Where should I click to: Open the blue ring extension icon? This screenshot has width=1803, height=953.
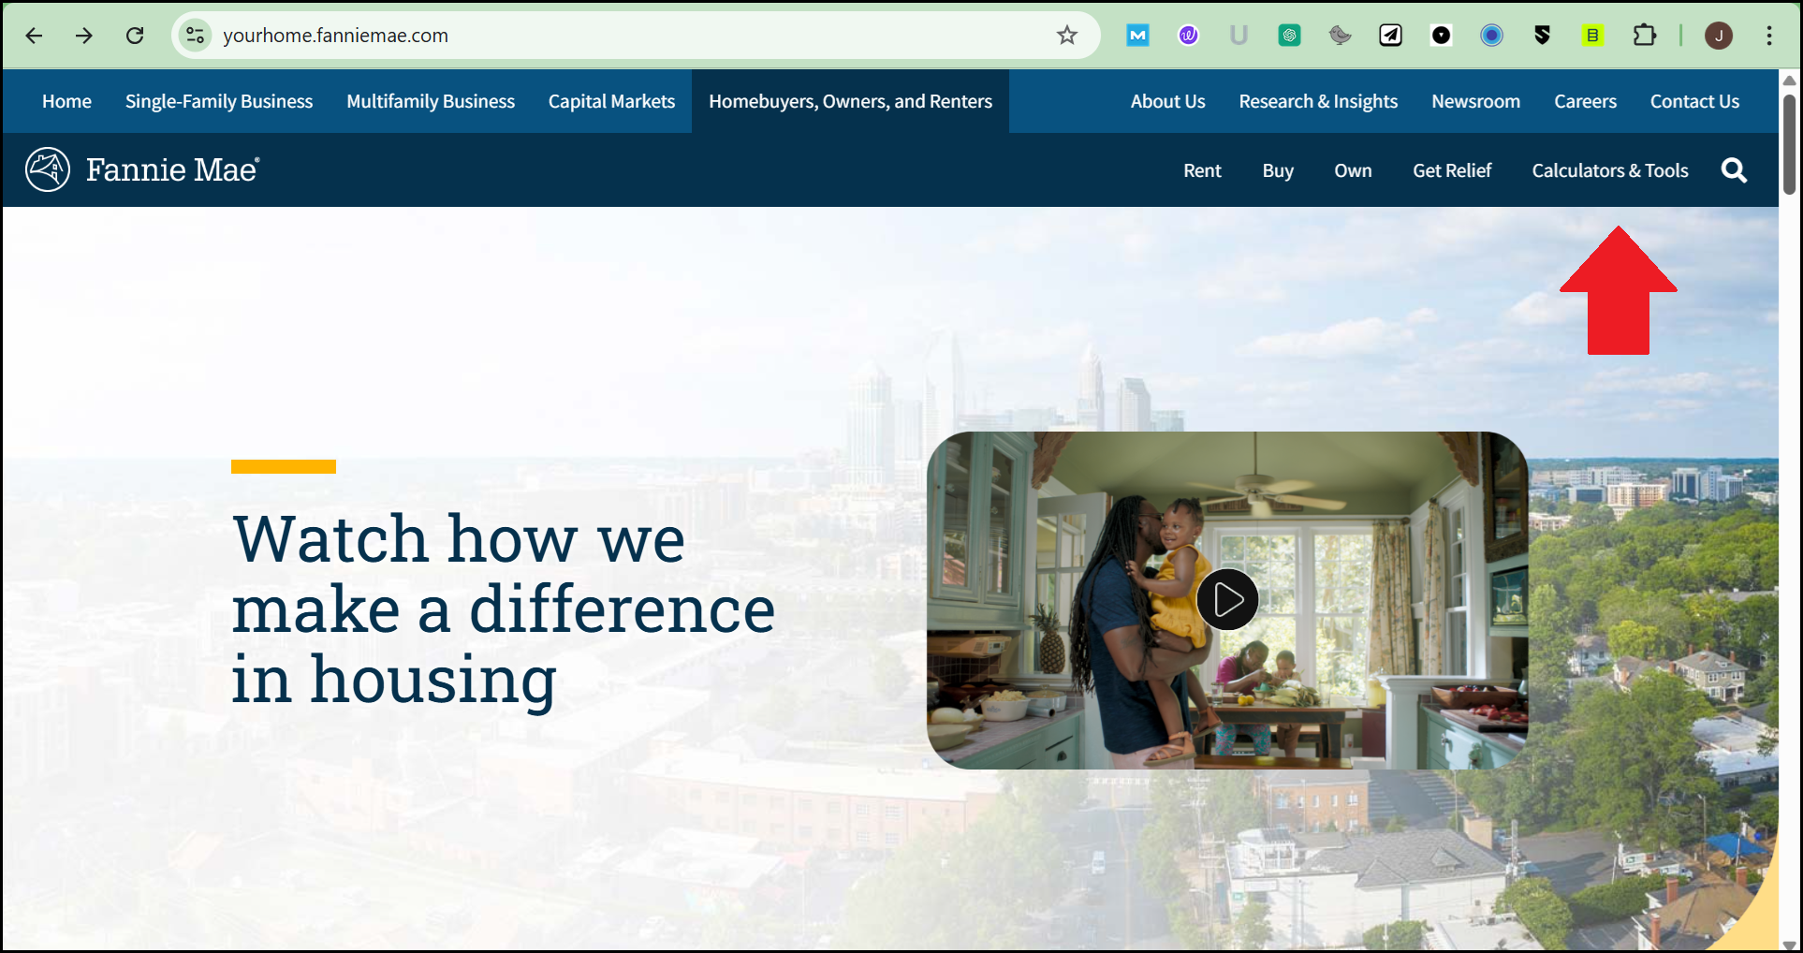tap(1491, 36)
